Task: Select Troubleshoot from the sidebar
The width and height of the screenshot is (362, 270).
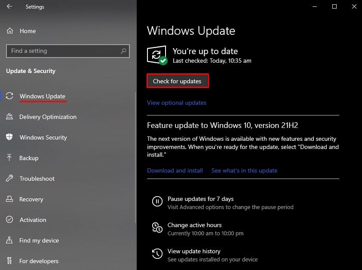Action: (x=37, y=179)
